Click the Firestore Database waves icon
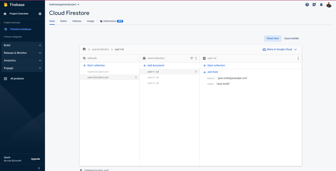This screenshot has width=336, height=171. click(x=6, y=29)
